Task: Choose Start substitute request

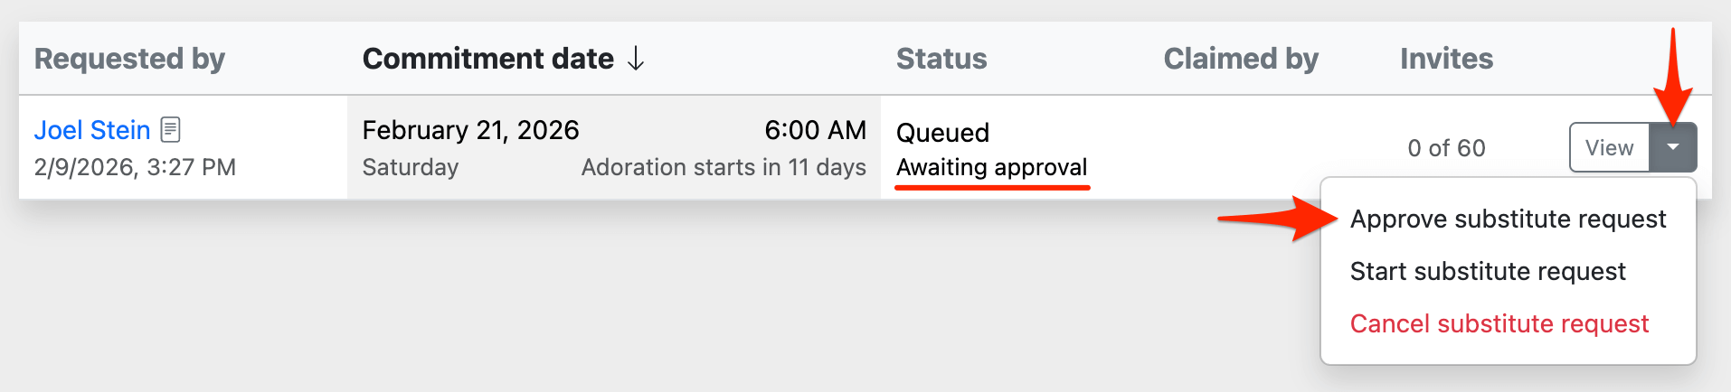Action: [1488, 271]
